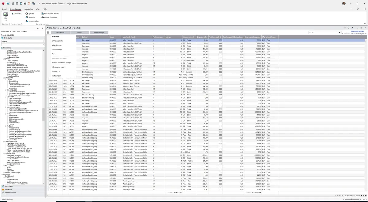Click the filter funnel icon
The height and width of the screenshot is (202, 368).
345,28
